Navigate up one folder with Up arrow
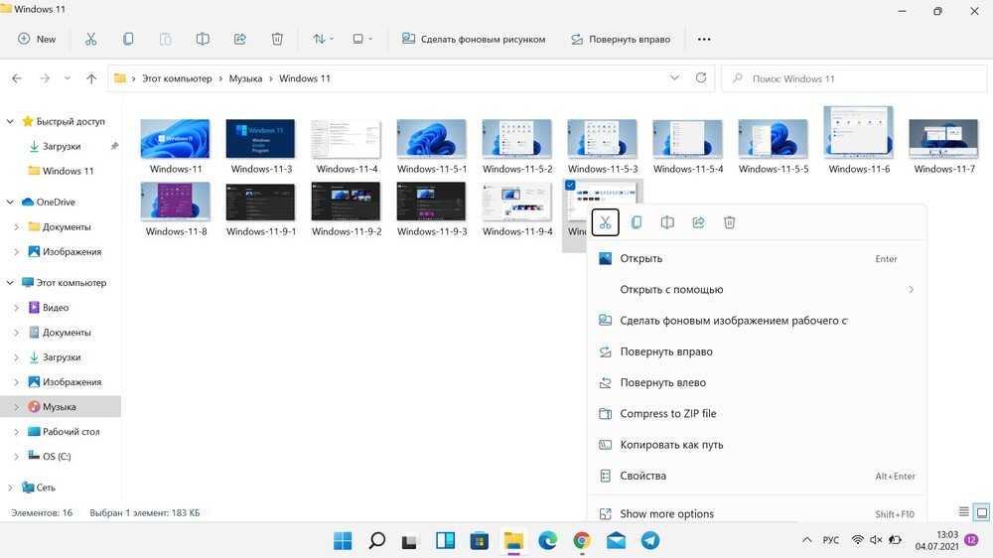This screenshot has height=558, width=993. pos(91,78)
